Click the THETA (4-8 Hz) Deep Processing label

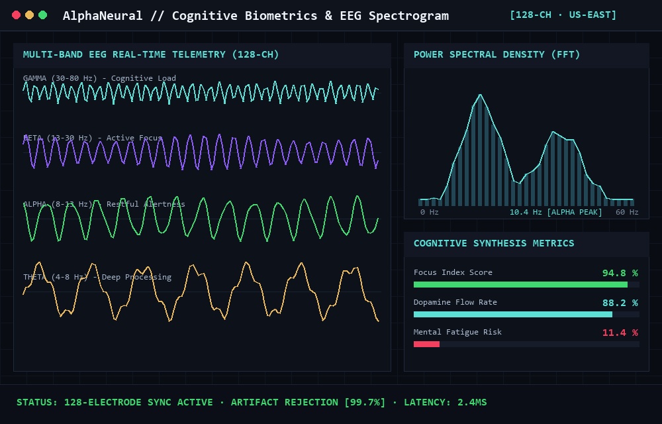(97, 277)
